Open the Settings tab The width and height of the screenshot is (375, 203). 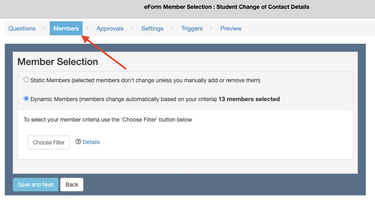click(x=152, y=28)
